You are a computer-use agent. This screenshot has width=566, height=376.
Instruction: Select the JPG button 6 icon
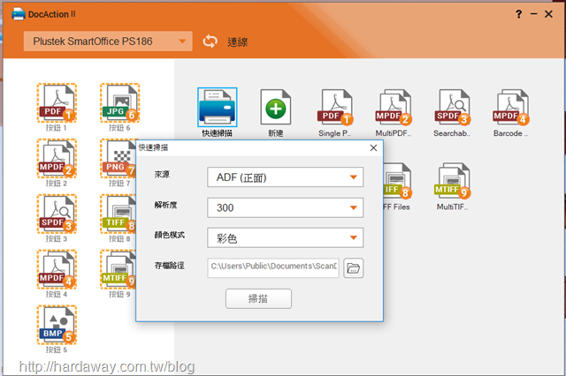(x=120, y=103)
